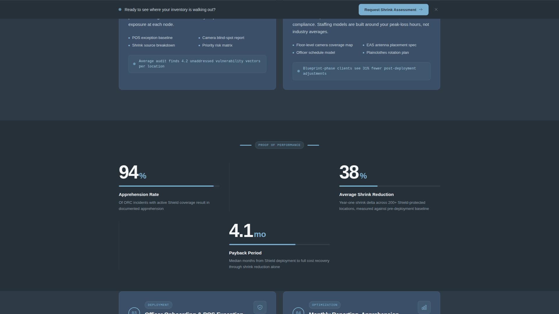Click the Camera blind-spot report bullet item

(x=223, y=38)
